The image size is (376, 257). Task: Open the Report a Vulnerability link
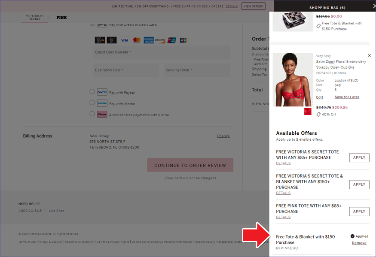click(79, 242)
